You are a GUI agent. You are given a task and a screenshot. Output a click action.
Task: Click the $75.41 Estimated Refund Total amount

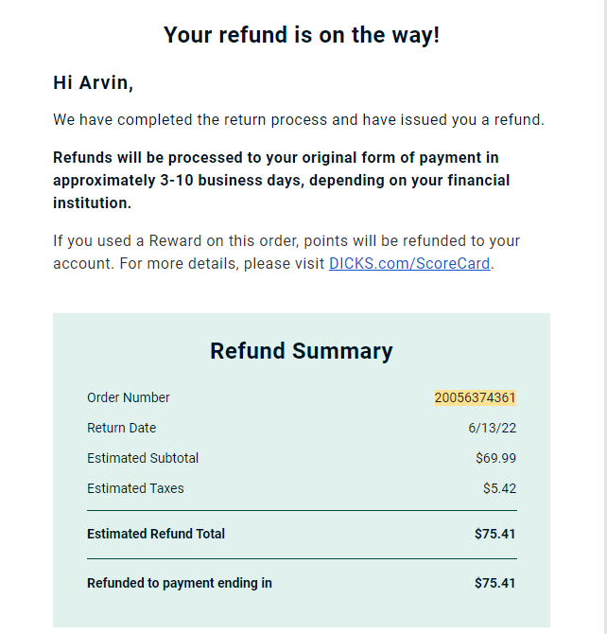click(495, 534)
